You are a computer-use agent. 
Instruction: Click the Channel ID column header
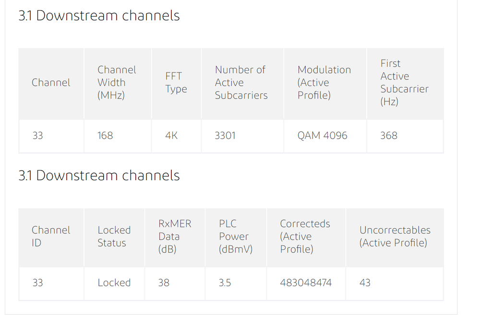click(x=50, y=236)
